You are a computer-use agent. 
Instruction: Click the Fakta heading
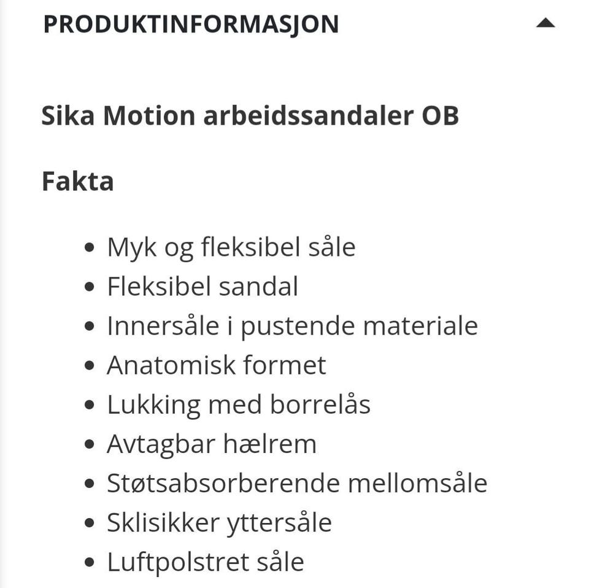coord(77,182)
